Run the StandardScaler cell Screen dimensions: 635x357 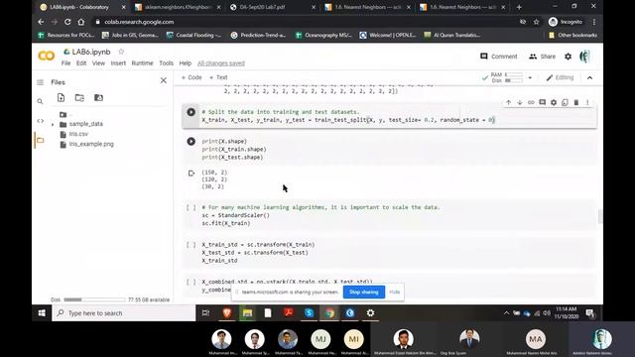pyautogui.click(x=191, y=207)
